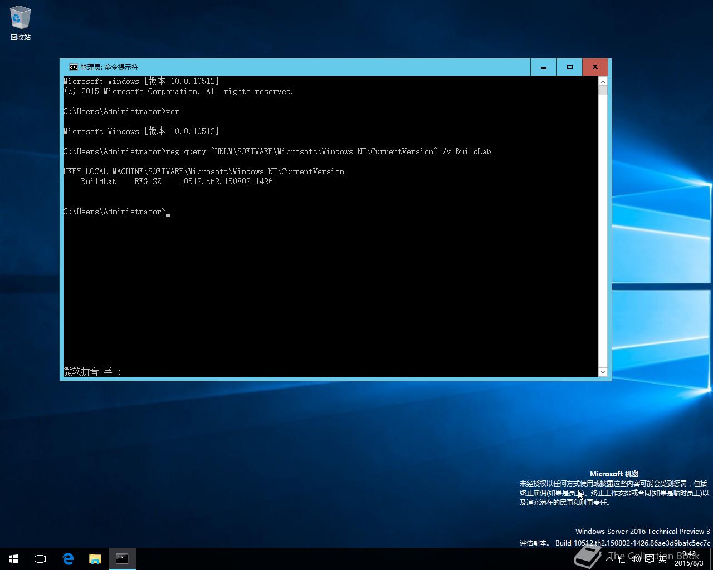Open the Command Prompt title bar system icon
713x570 pixels.
[x=73, y=67]
